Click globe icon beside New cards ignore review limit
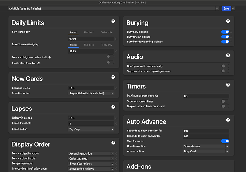The height and width of the screenshot is (172, 246). pyautogui.click(x=50, y=57)
